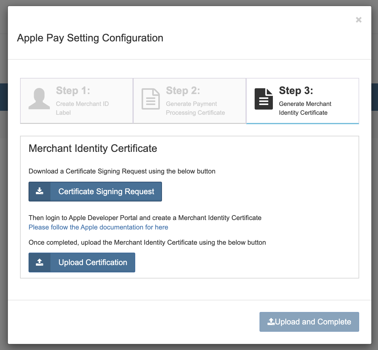Image resolution: width=378 pixels, height=350 pixels.
Task: Open the Apple documentation link
Action: click(x=98, y=227)
